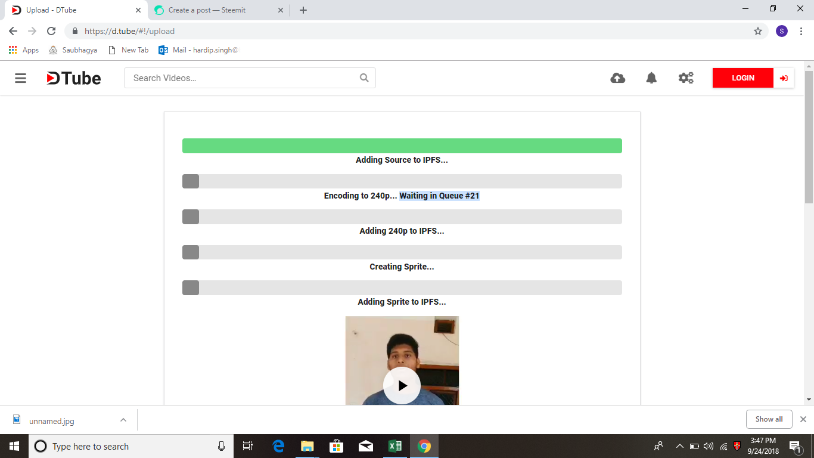Open the volume control icon

[709, 446]
